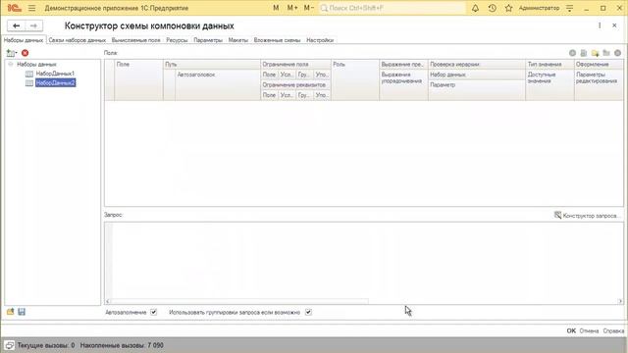Click the red delete data set icon

coord(25,53)
